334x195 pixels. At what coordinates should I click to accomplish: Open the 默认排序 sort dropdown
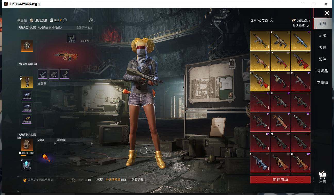click(301, 26)
